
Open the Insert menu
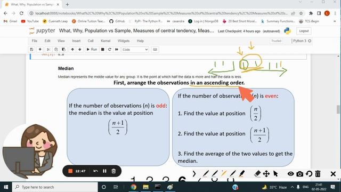click(x=76, y=41)
